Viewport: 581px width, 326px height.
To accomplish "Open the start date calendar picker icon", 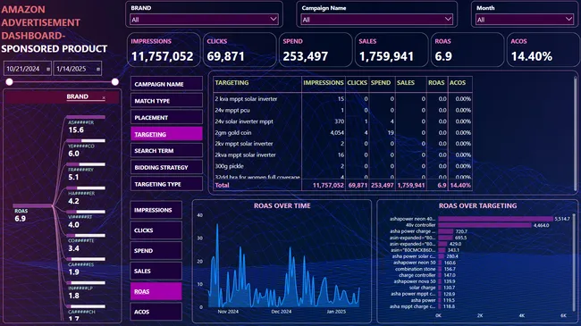I will point(48,69).
